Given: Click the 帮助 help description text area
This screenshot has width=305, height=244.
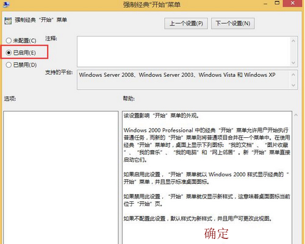Looking at the screenshot, I should [x=207, y=178].
